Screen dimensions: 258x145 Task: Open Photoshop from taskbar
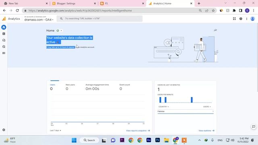[158, 140]
